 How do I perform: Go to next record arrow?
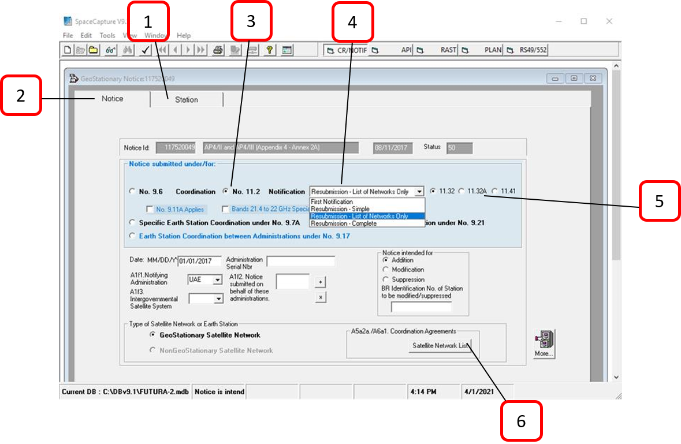188,50
